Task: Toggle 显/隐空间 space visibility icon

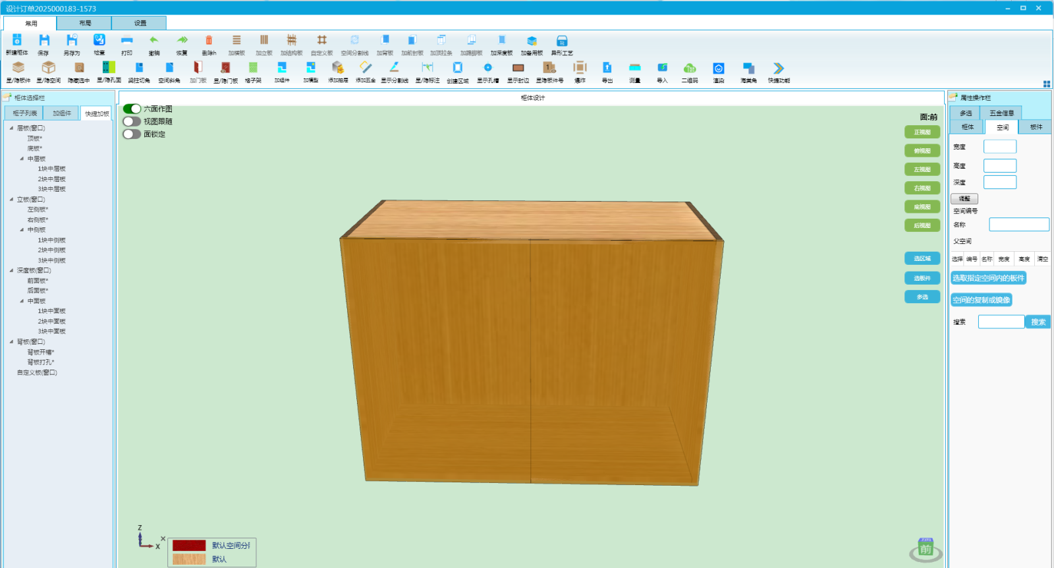Action: pyautogui.click(x=49, y=67)
